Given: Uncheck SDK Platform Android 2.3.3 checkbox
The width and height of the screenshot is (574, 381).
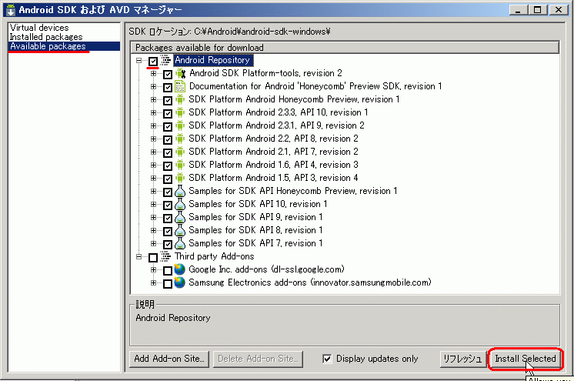Looking at the screenshot, I should (x=168, y=114).
